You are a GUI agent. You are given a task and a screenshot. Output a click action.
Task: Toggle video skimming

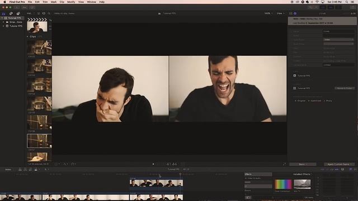point(323,169)
